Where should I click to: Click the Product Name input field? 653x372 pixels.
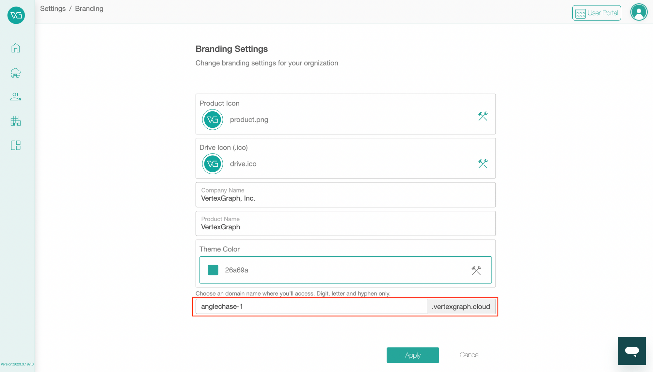(x=345, y=223)
